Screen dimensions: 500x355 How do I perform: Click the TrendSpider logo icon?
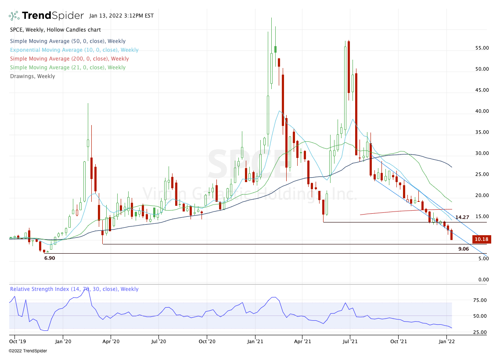point(14,16)
